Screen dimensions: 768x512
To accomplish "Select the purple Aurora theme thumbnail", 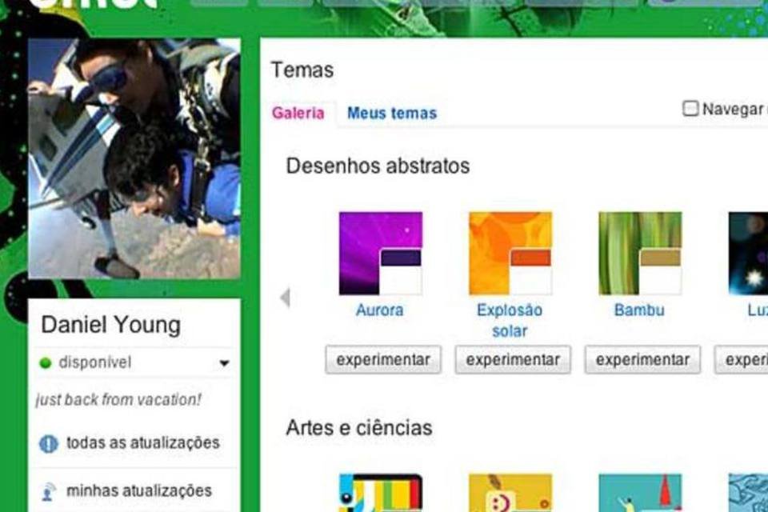I will pyautogui.click(x=381, y=254).
